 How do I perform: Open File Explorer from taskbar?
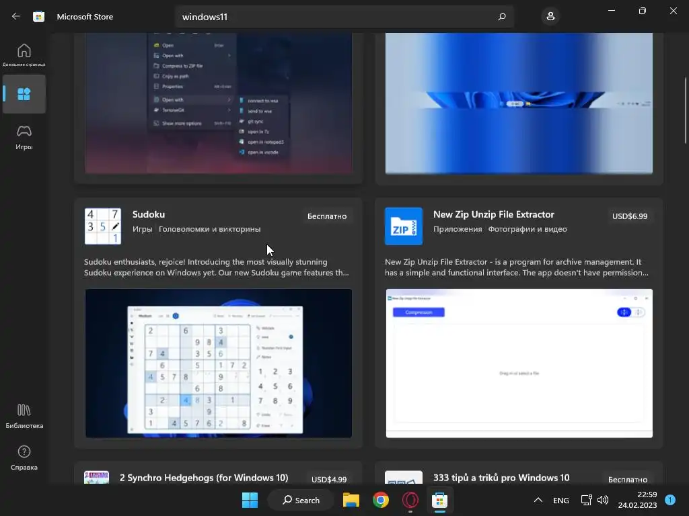pyautogui.click(x=351, y=500)
